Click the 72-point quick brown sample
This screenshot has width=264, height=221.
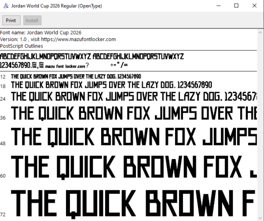[x=134, y=204]
